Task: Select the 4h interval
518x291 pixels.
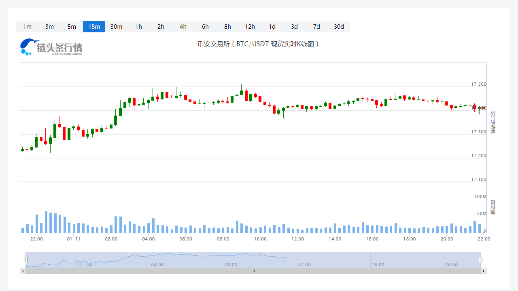Action: click(x=183, y=27)
